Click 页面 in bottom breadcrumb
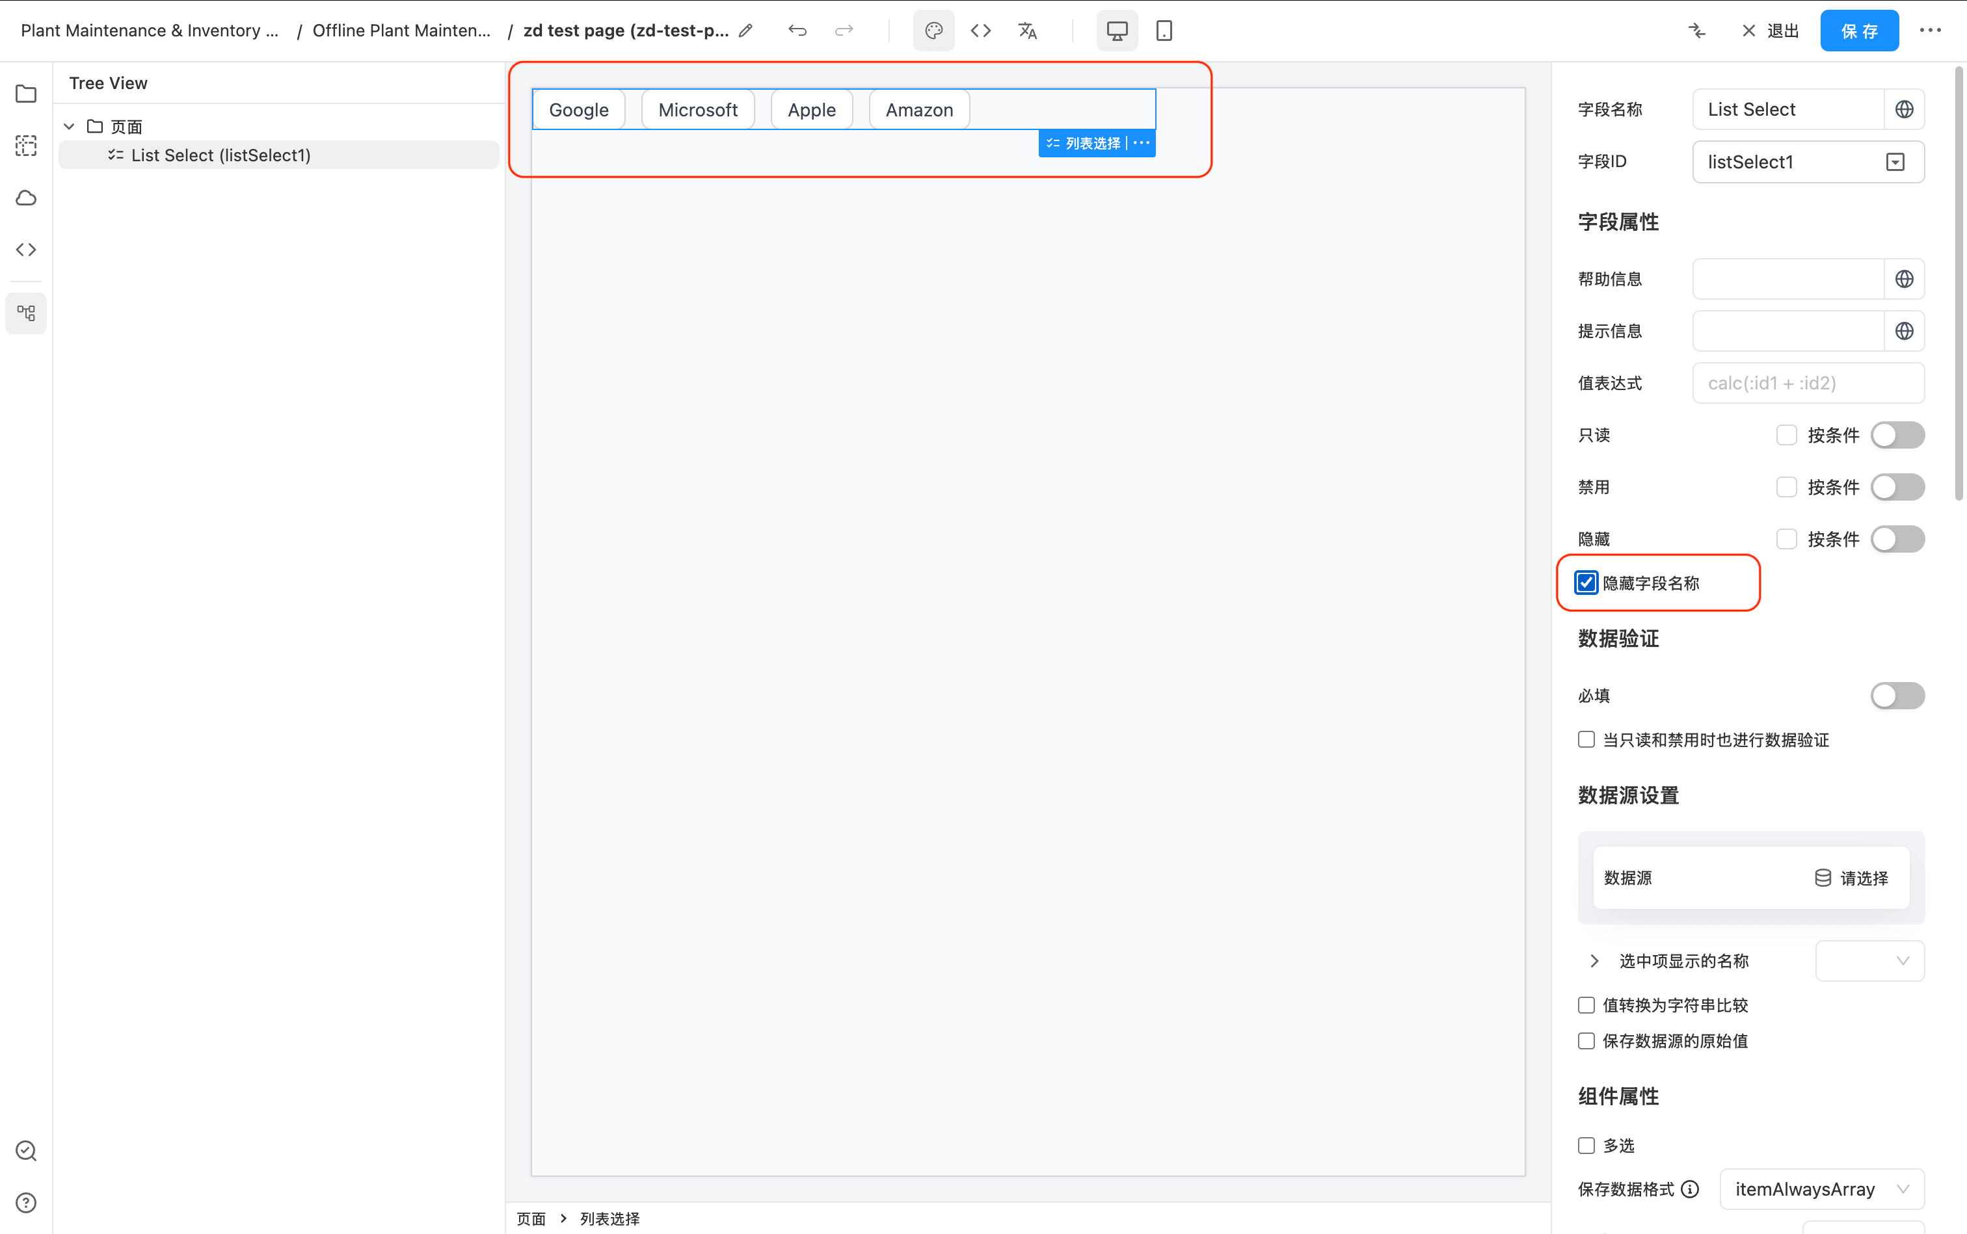This screenshot has width=1967, height=1234. click(x=531, y=1218)
